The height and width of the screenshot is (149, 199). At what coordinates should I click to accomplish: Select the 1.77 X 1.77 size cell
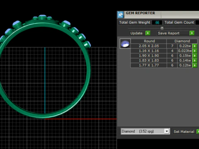click(148, 65)
